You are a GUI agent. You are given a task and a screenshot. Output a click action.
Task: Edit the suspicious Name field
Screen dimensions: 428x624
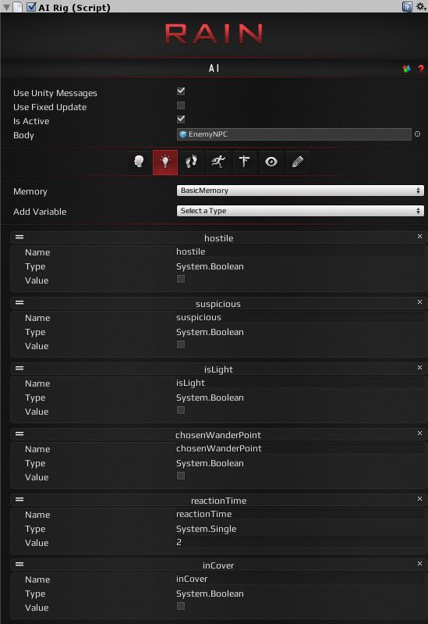pyautogui.click(x=300, y=317)
